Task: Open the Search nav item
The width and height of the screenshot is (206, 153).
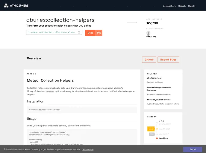Action: (x=182, y=6)
